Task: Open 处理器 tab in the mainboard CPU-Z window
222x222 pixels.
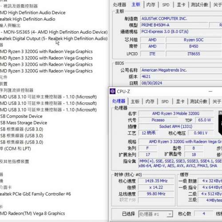Action: pos(119,5)
